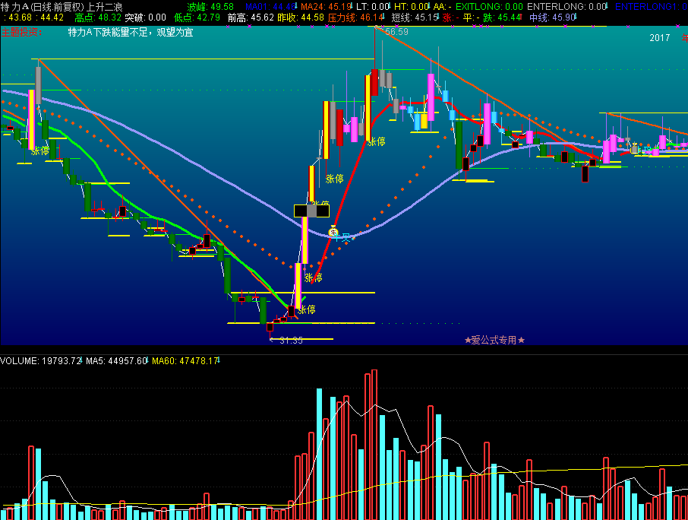Image resolution: width=688 pixels, height=520 pixels.
Task: Click the 高点: 48.32 value
Action: (x=98, y=17)
